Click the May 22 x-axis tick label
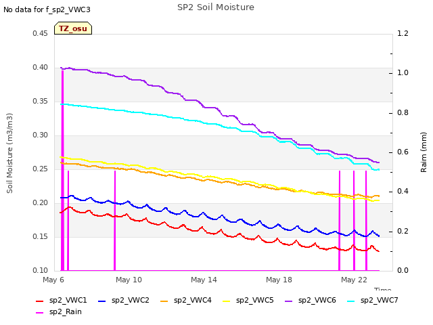 point(354,280)
